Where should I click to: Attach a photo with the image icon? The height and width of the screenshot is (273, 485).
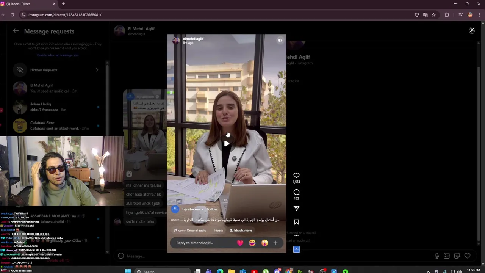tap(447, 256)
